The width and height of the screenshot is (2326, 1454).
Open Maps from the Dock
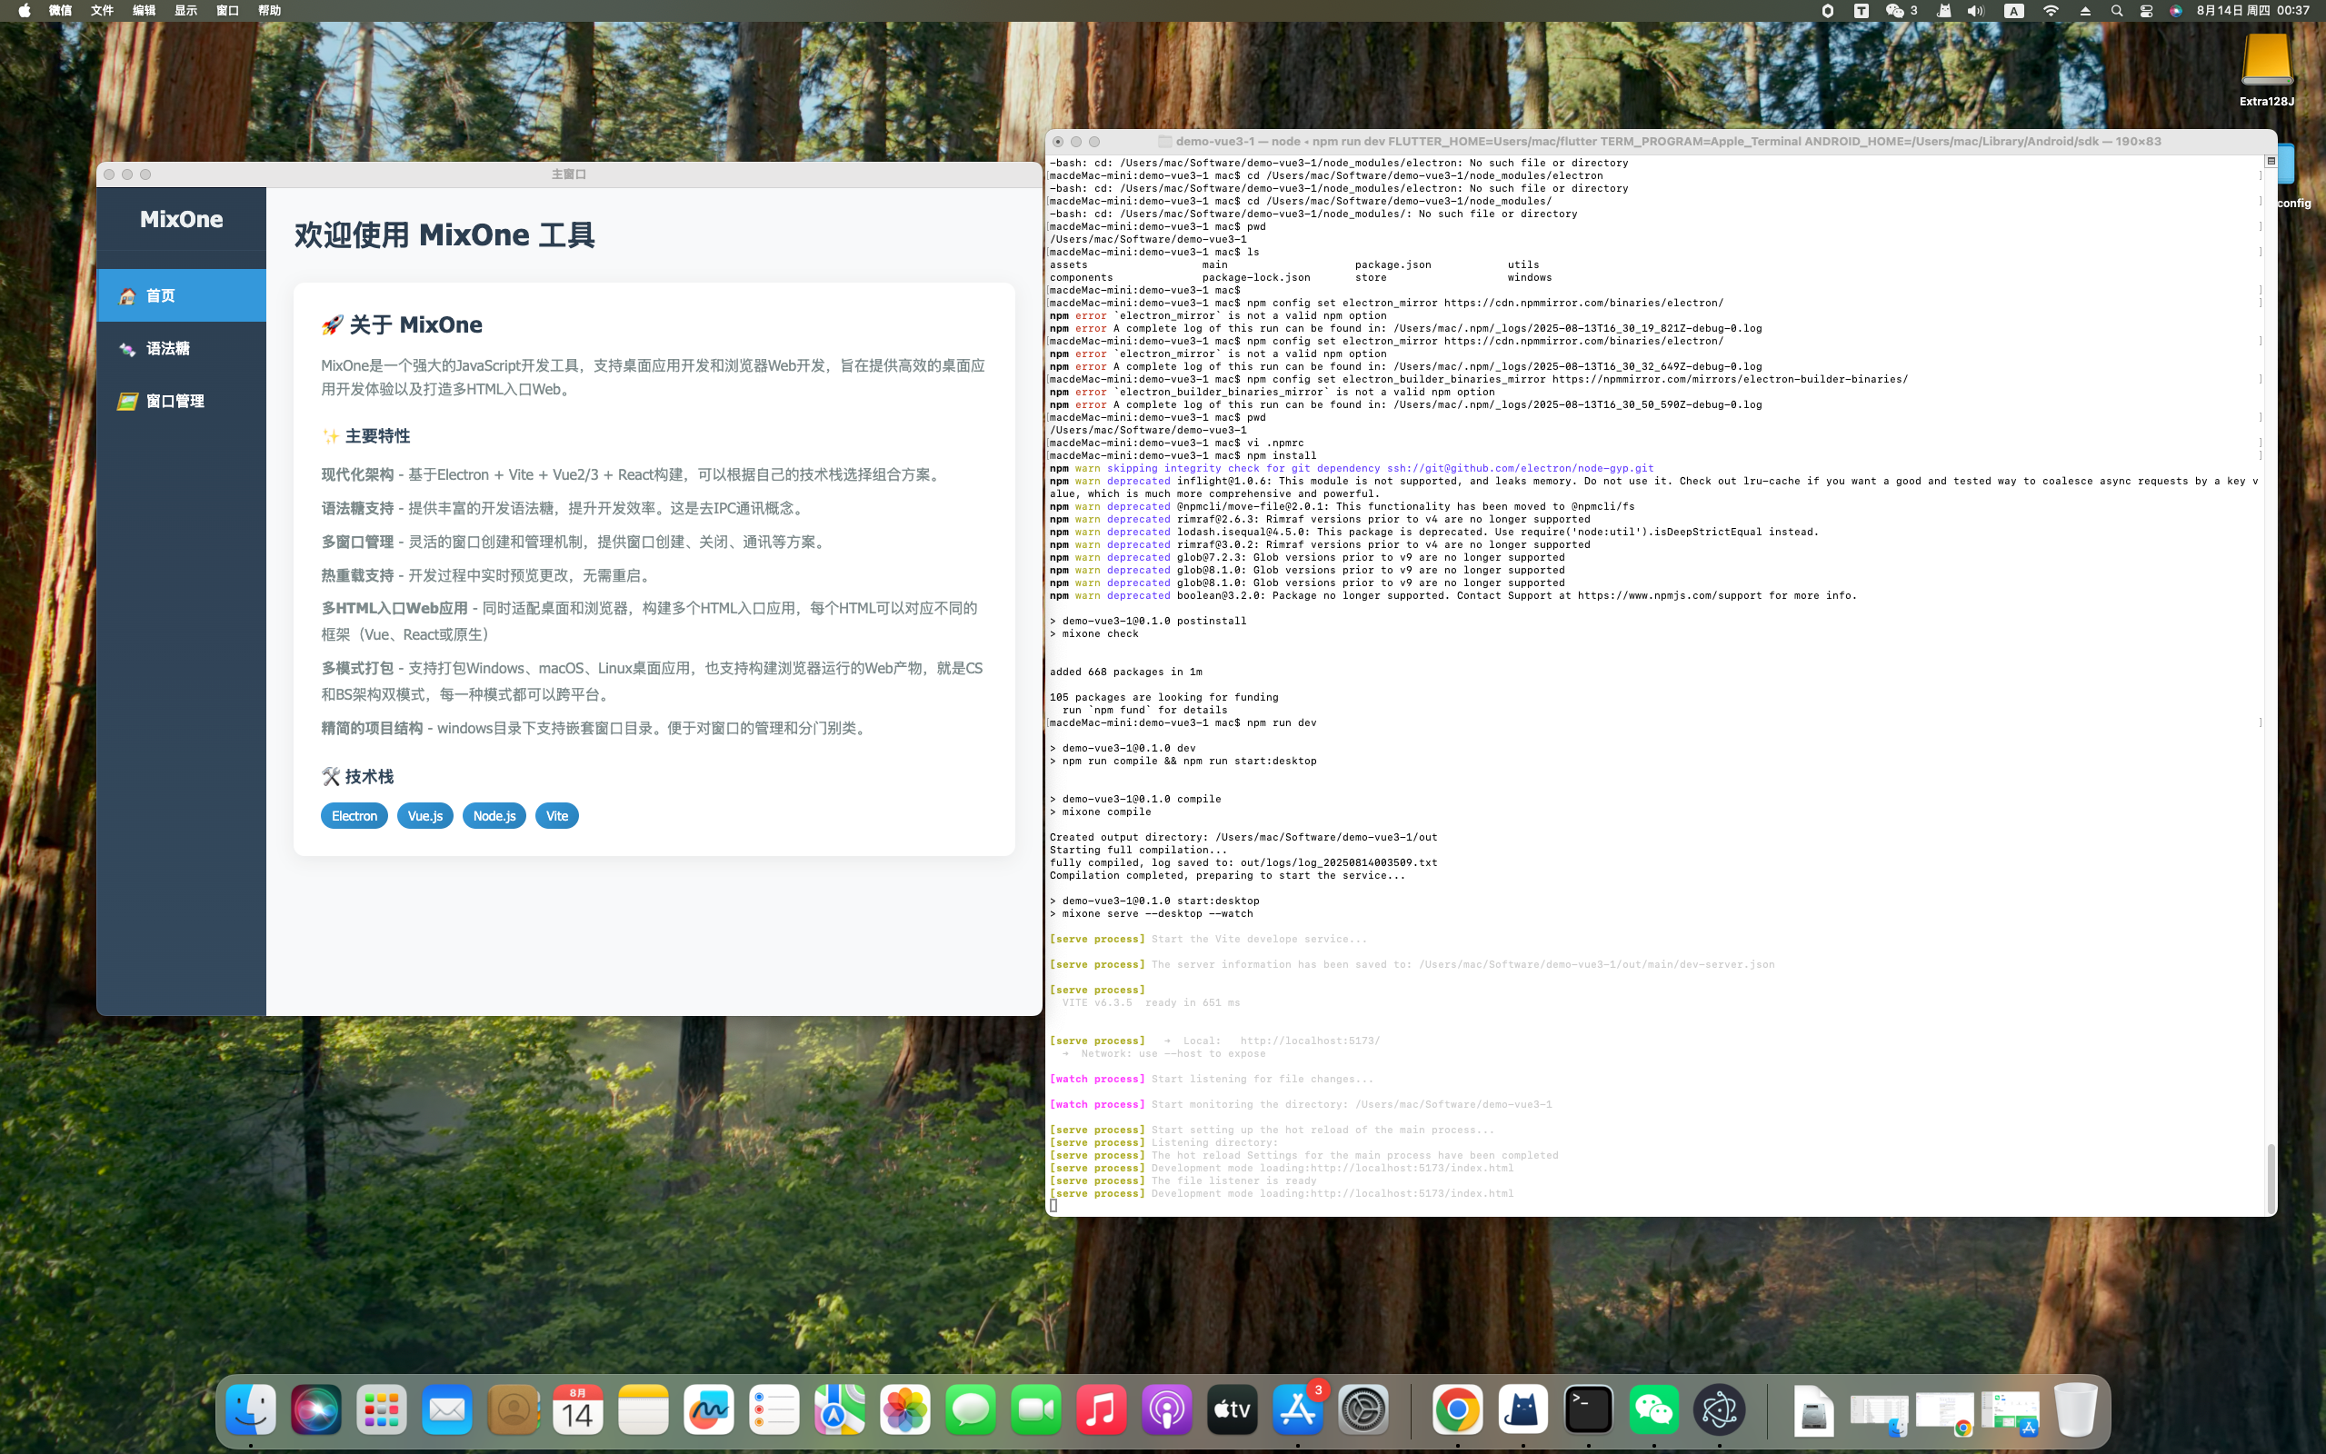coord(840,1409)
